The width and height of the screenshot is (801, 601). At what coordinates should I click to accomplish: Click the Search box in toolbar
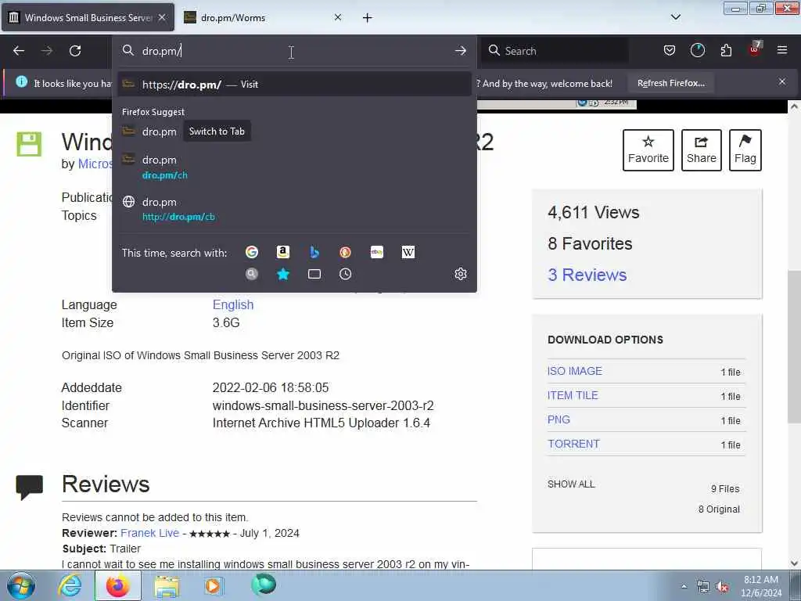point(555,51)
